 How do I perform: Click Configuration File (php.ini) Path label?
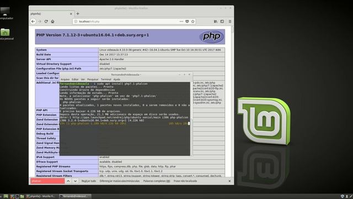[x=59, y=69]
